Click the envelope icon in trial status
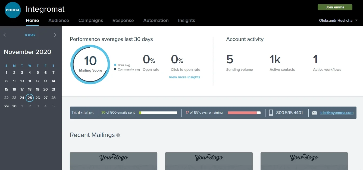The width and height of the screenshot is (363, 170). 314,113
